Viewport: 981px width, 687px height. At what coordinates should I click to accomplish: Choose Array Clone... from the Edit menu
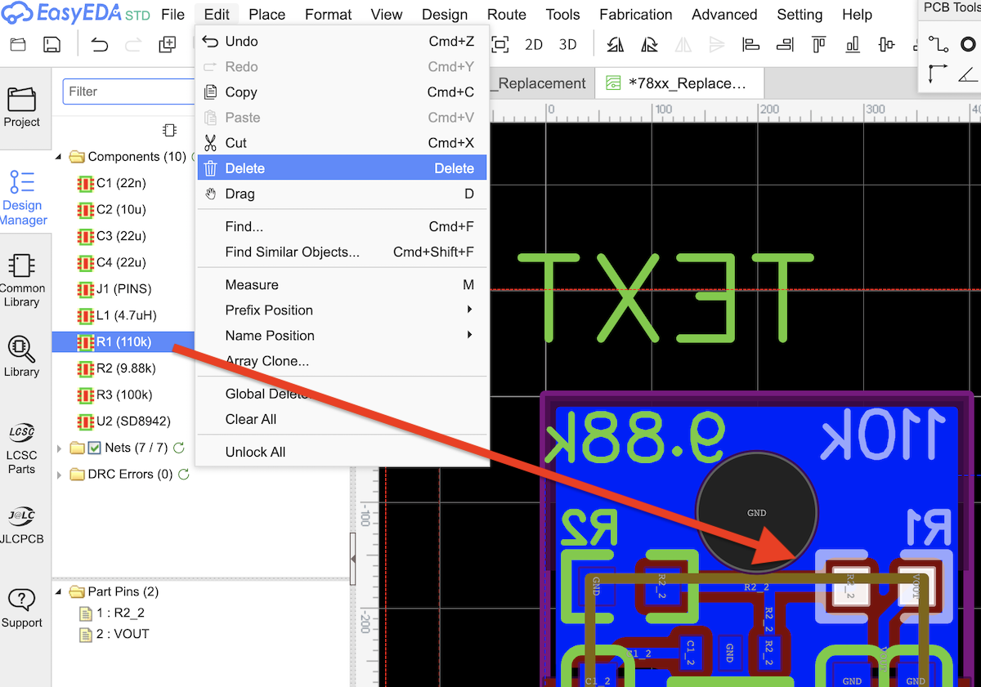343,360
